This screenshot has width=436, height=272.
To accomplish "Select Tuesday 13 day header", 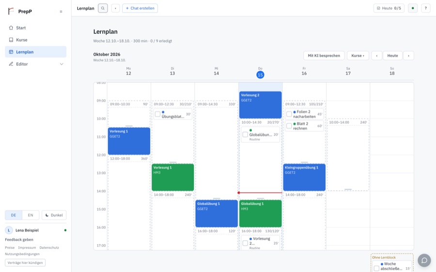I will (172, 72).
